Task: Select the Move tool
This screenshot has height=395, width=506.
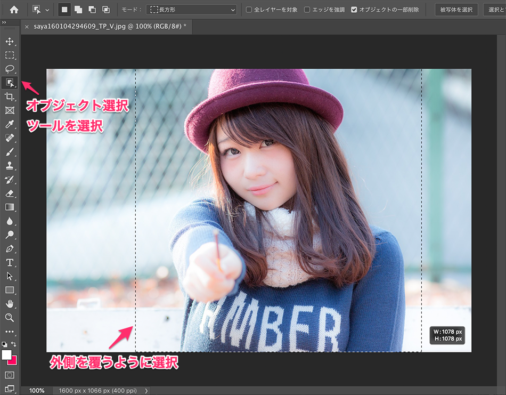Action: (x=10, y=41)
